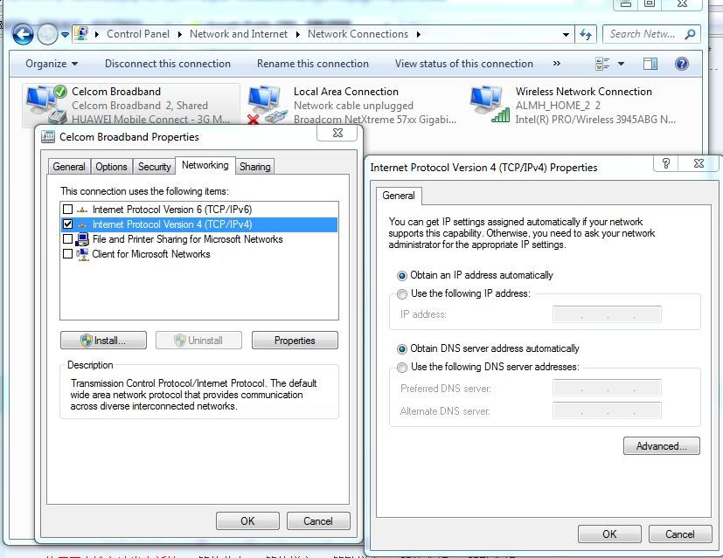Image resolution: width=723 pixels, height=558 pixels.
Task: Select the Local Area Connection icon
Action: click(267, 105)
